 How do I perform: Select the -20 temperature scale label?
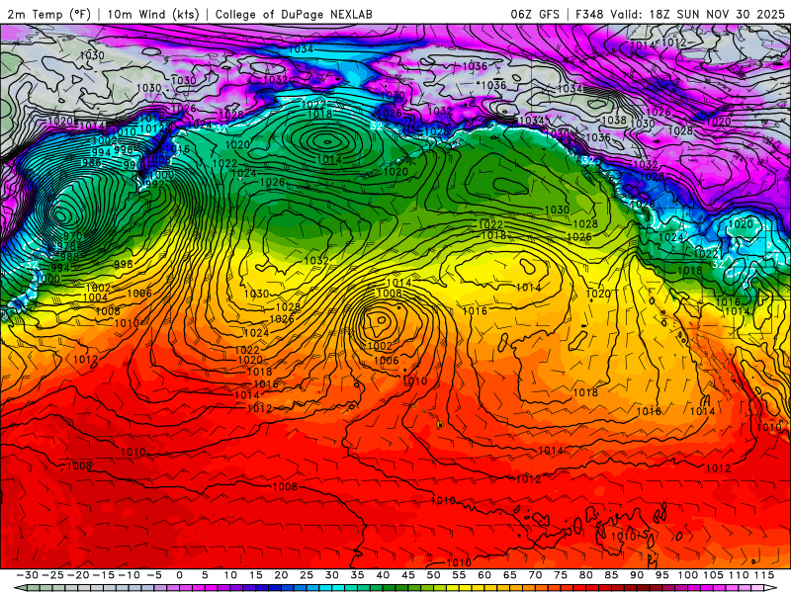pos(78,575)
